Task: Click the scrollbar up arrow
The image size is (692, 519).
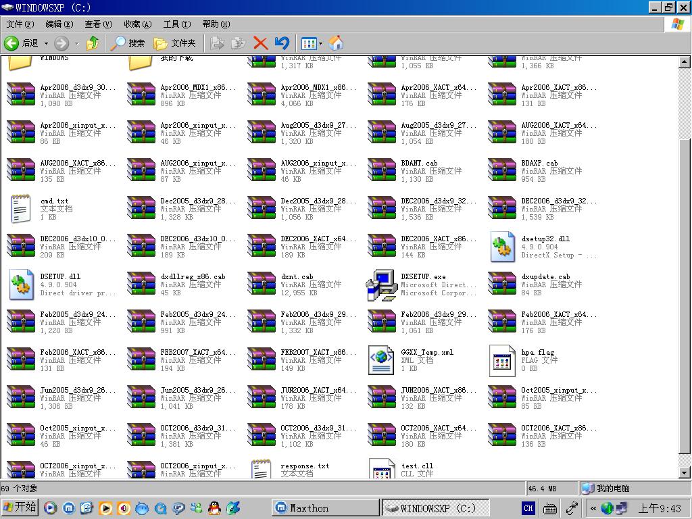Action: click(684, 62)
